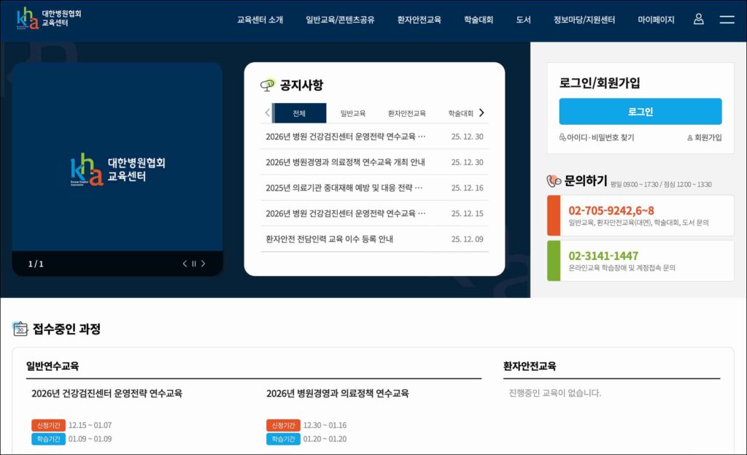Go to previous banner slide arrow
Image resolution: width=747 pixels, height=455 pixels.
(185, 264)
